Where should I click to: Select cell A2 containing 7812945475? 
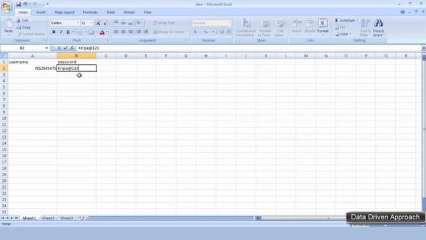(33, 68)
